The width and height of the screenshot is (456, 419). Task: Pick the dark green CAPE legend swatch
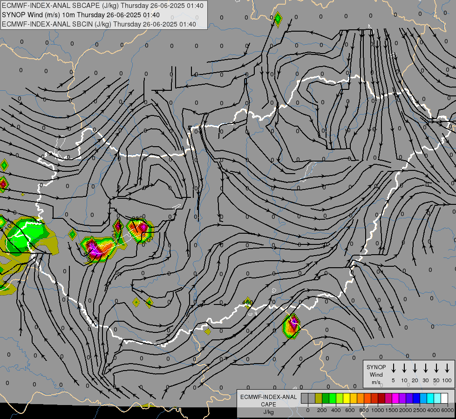tap(326, 398)
